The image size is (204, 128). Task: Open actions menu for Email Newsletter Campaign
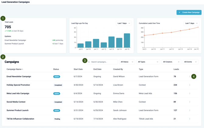pyautogui.click(x=190, y=77)
